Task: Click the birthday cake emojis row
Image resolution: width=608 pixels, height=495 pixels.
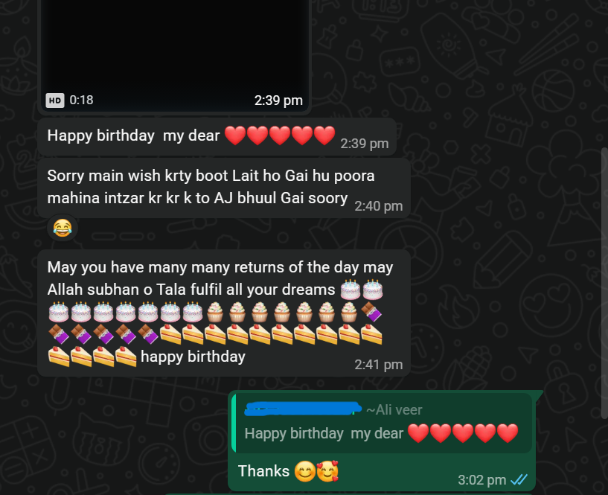Action: point(126,312)
